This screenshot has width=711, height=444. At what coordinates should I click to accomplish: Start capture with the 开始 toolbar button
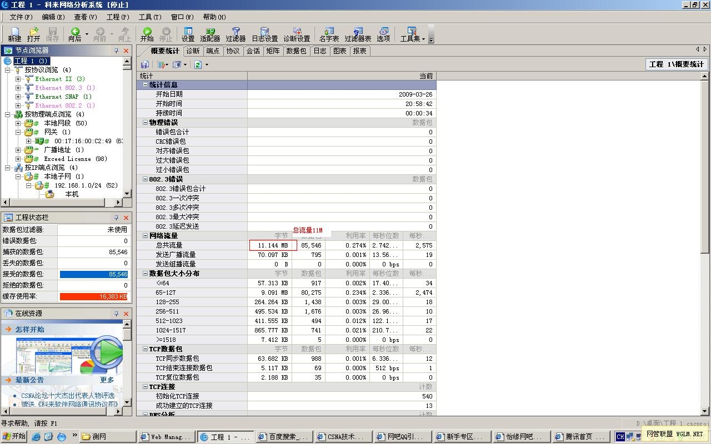click(147, 34)
